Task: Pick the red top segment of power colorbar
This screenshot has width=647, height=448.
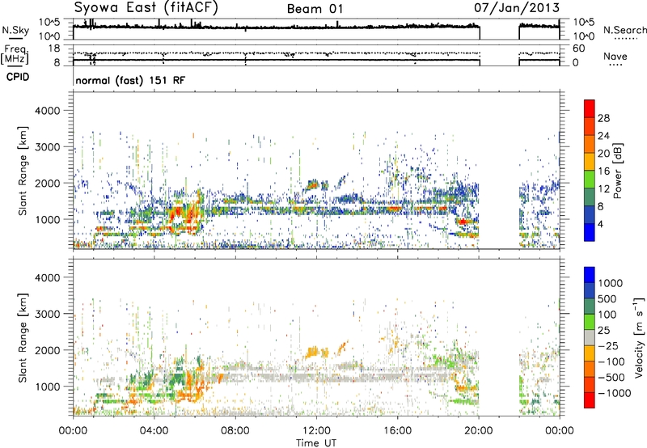Action: pyautogui.click(x=590, y=108)
